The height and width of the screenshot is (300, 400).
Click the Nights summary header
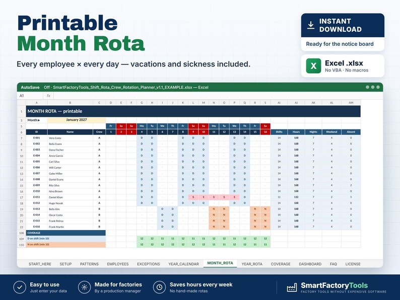coord(313,132)
